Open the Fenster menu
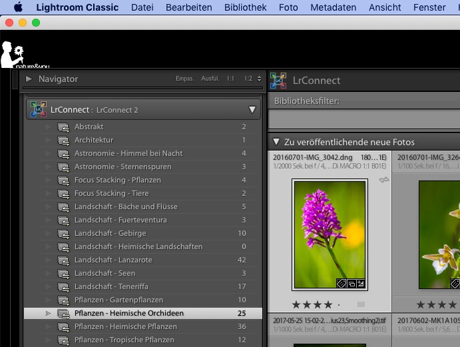The height and width of the screenshot is (347, 460). [x=429, y=7]
